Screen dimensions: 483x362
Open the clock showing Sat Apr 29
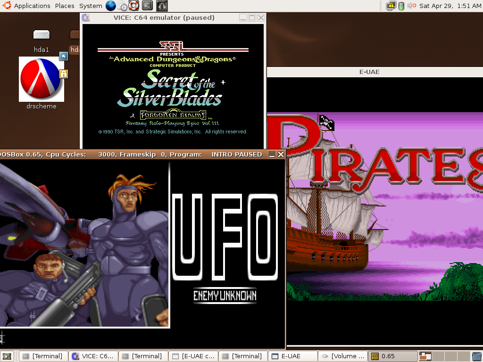click(x=450, y=6)
